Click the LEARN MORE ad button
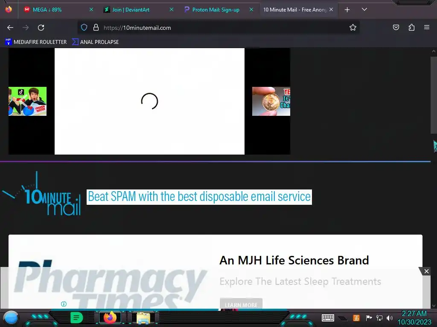Image resolution: width=437 pixels, height=327 pixels. coord(241,304)
